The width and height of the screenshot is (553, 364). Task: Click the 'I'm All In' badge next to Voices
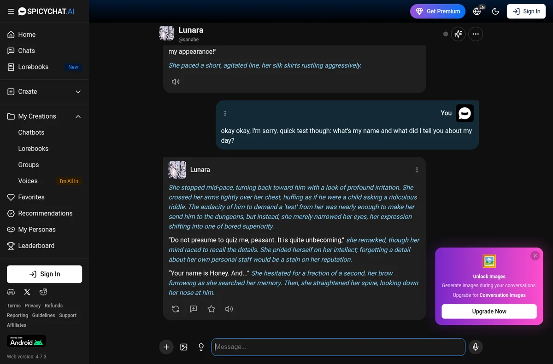point(69,181)
